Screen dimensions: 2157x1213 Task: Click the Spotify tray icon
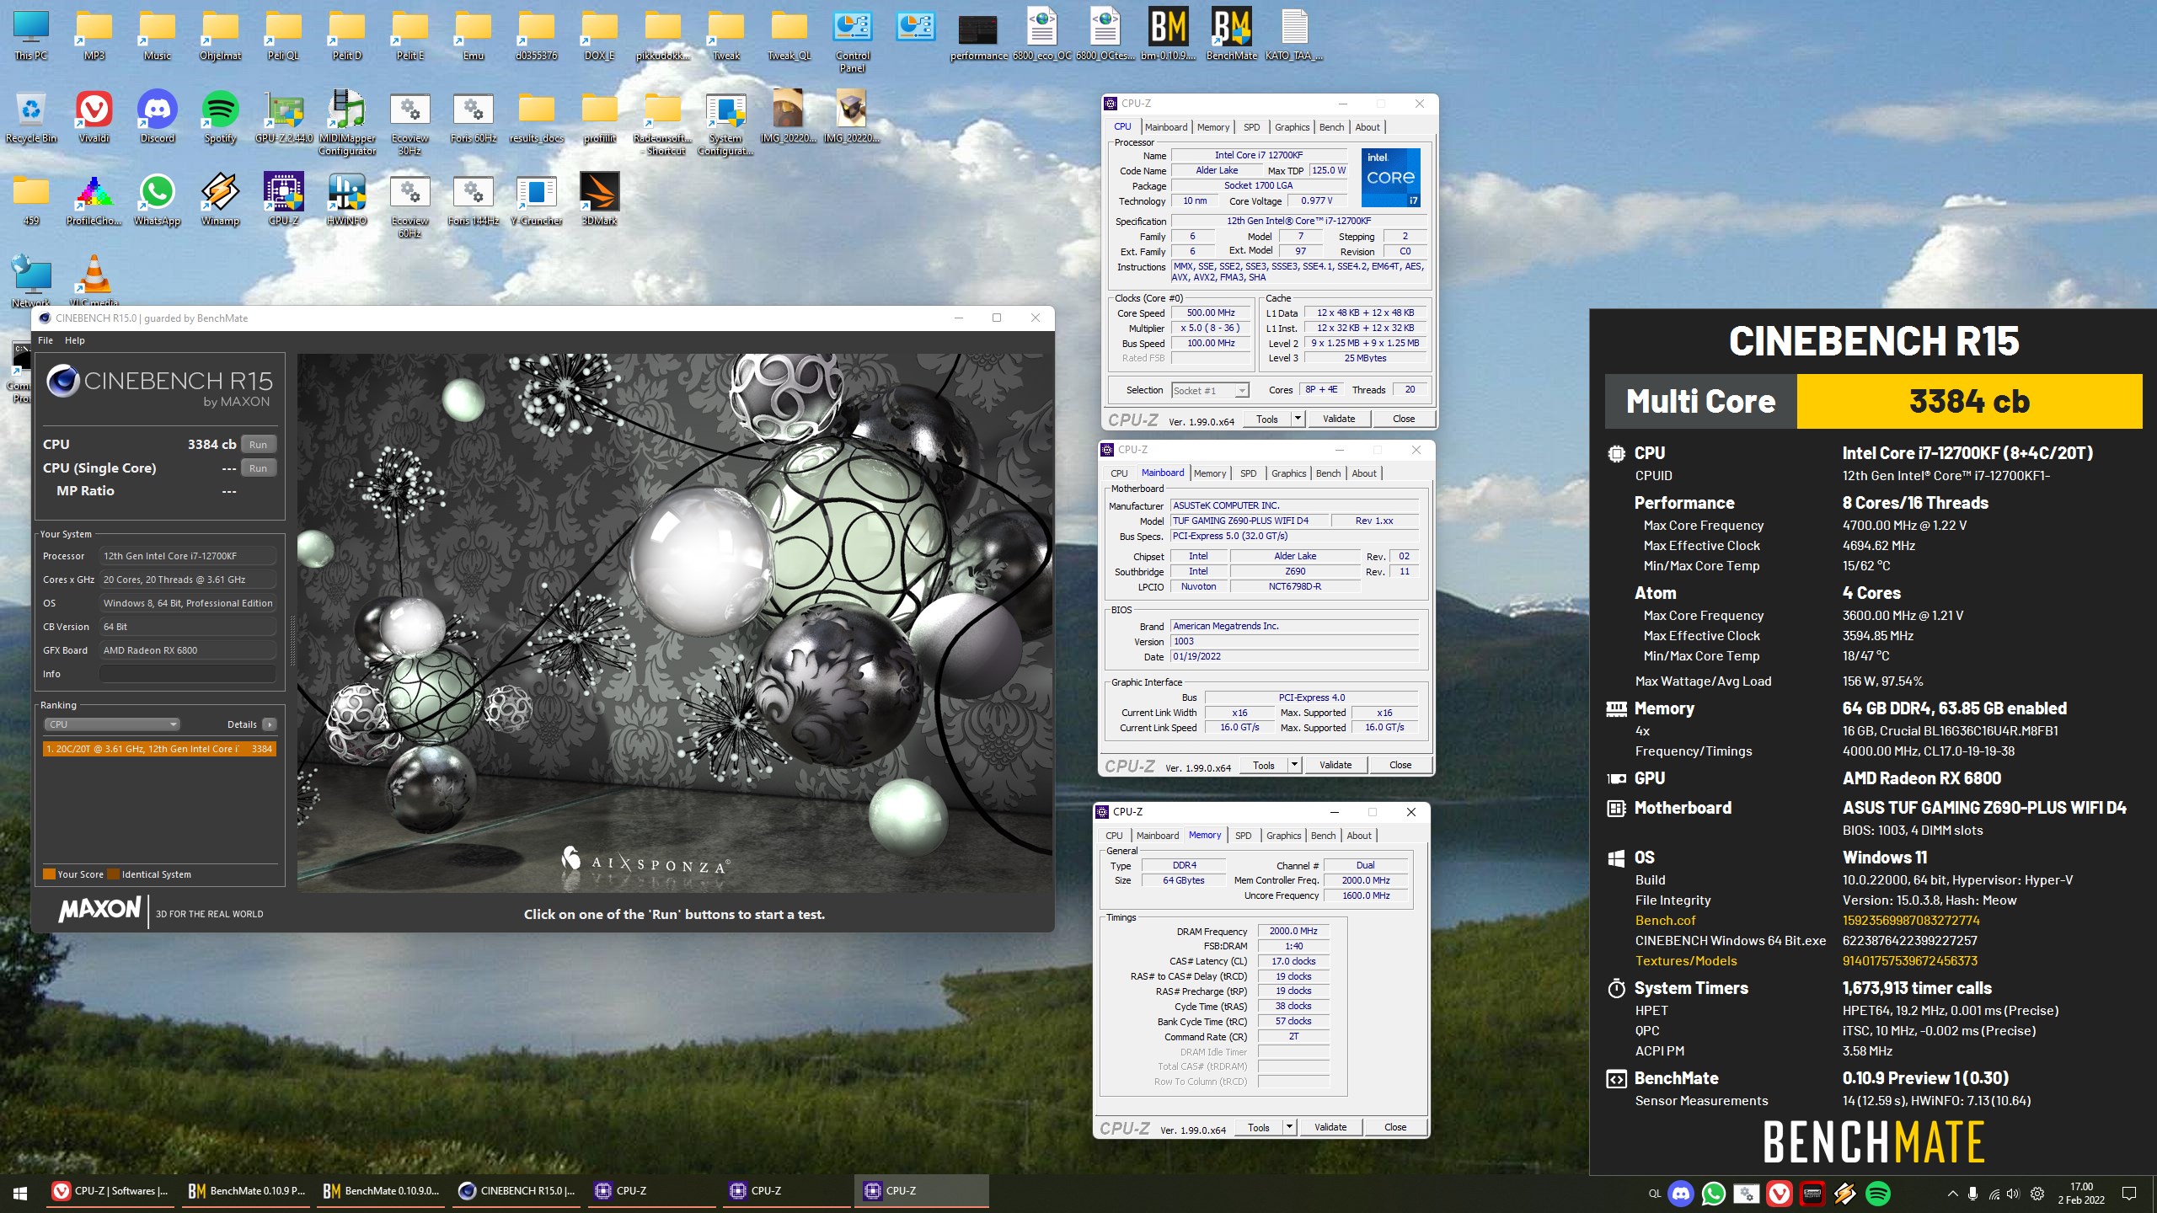pyautogui.click(x=1878, y=1194)
